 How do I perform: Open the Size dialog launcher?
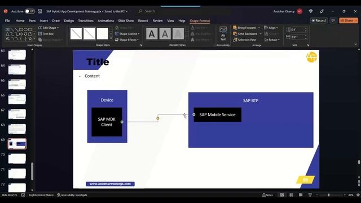pyautogui.click(x=308, y=45)
